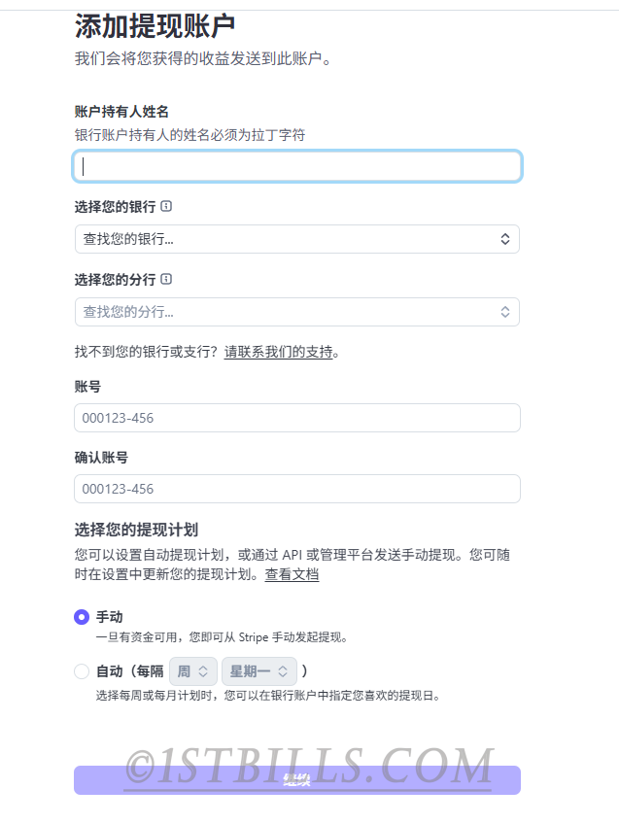The height and width of the screenshot is (823, 619).
Task: Select the 手动 payout radio button
Action: pos(82,617)
